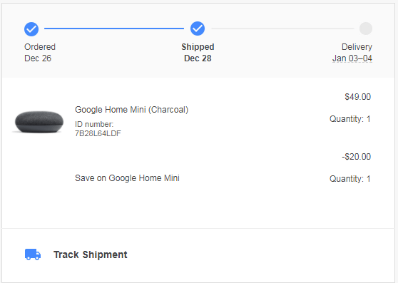Click the Quantity: 1 beside Home Mini price
The image size is (398, 283).
350,118
